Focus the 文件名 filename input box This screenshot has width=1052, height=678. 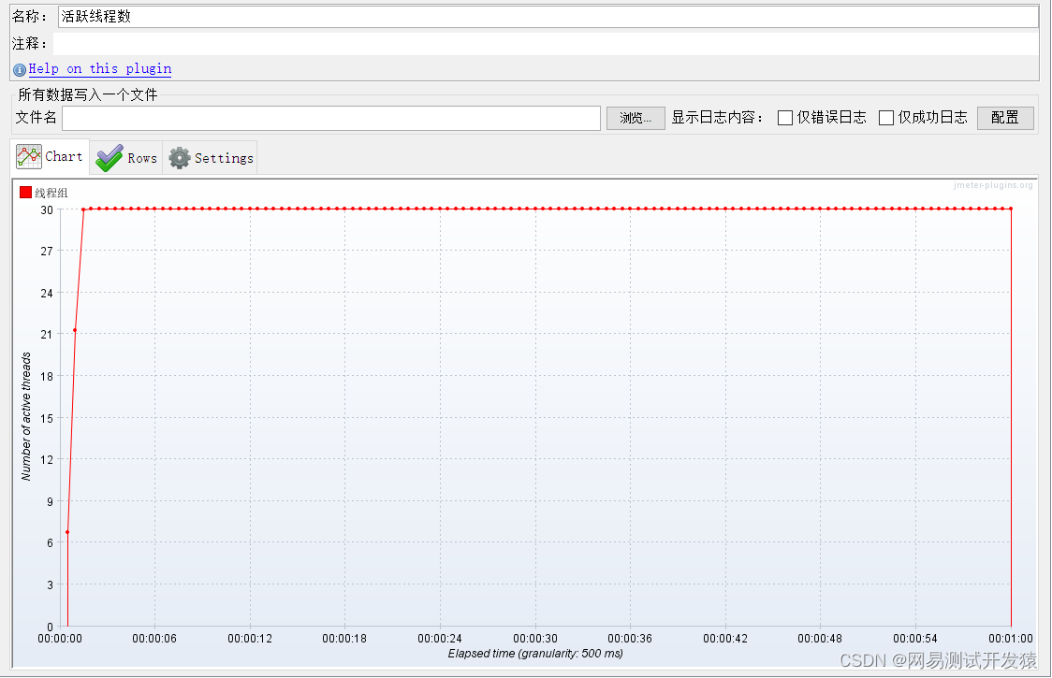[330, 118]
